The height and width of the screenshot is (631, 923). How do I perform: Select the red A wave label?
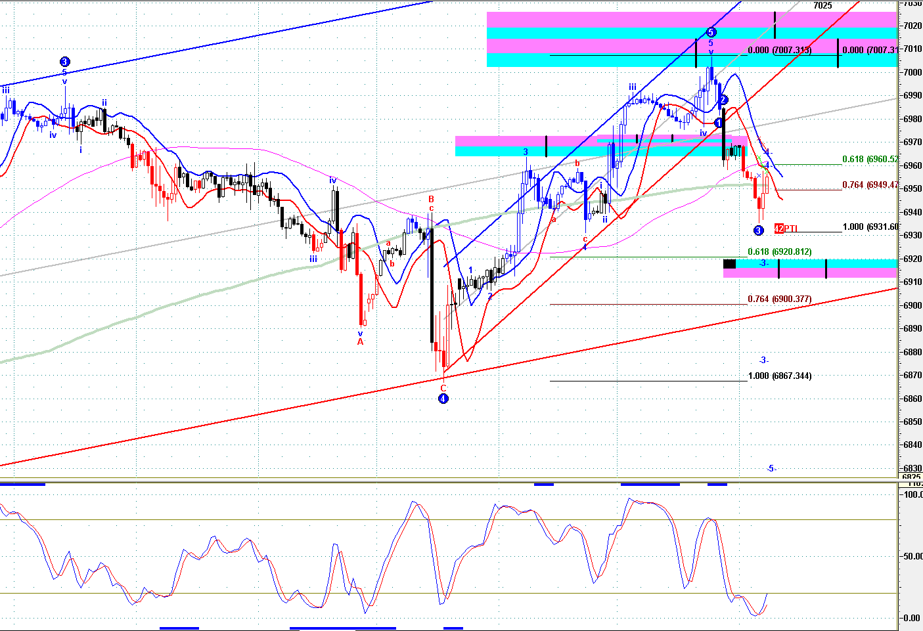[x=360, y=342]
